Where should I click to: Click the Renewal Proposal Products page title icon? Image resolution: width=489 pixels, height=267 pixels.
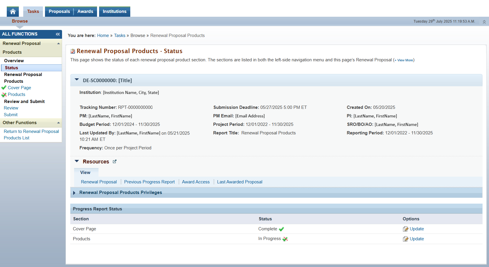73,51
